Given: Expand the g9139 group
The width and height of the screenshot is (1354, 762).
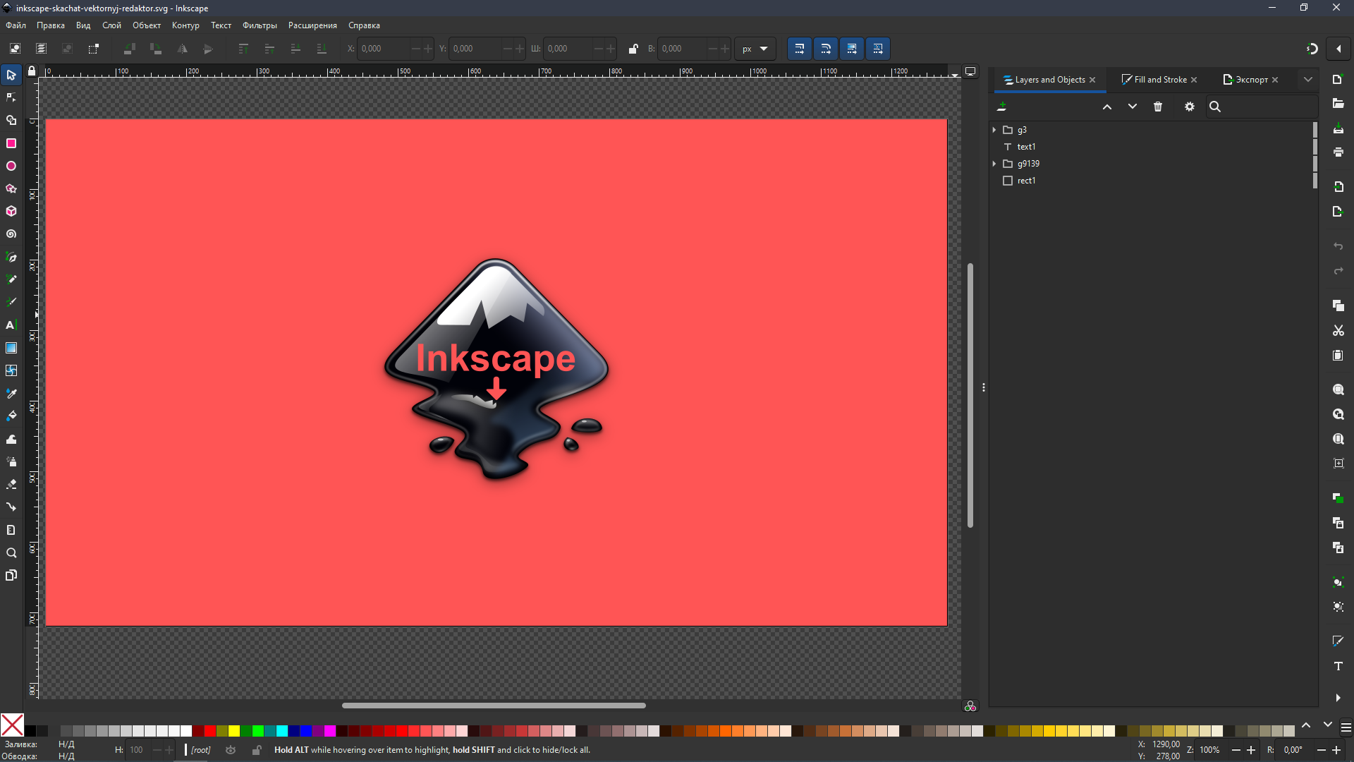Looking at the screenshot, I should (x=994, y=164).
